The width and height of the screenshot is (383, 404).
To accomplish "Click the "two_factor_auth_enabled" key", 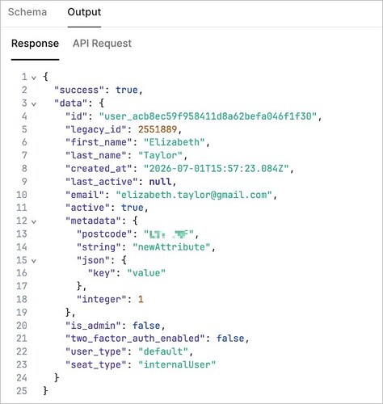I will tap(135, 339).
